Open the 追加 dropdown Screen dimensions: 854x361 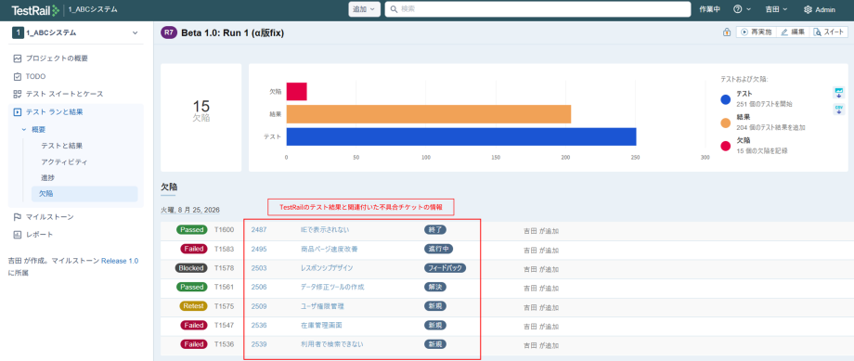(x=365, y=9)
